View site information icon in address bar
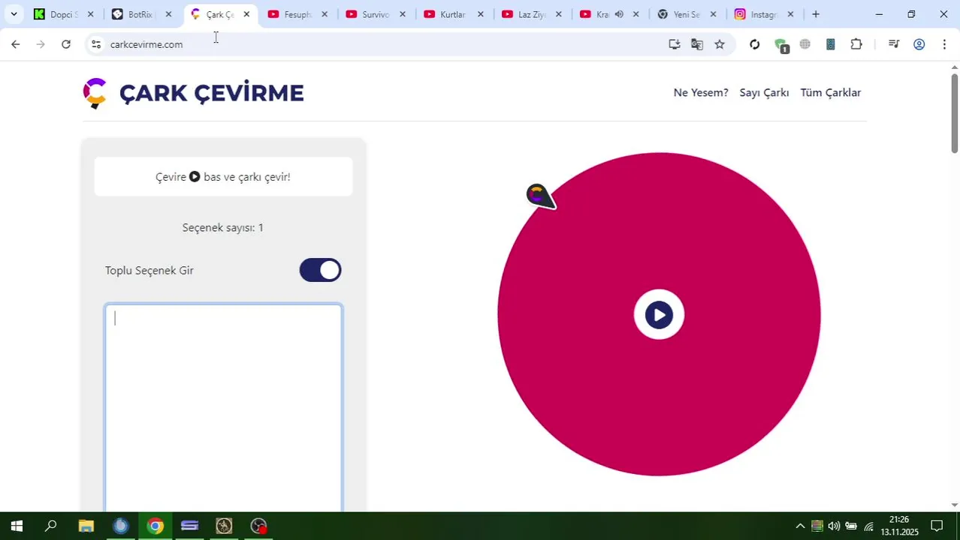This screenshot has height=540, width=960. pos(95,44)
